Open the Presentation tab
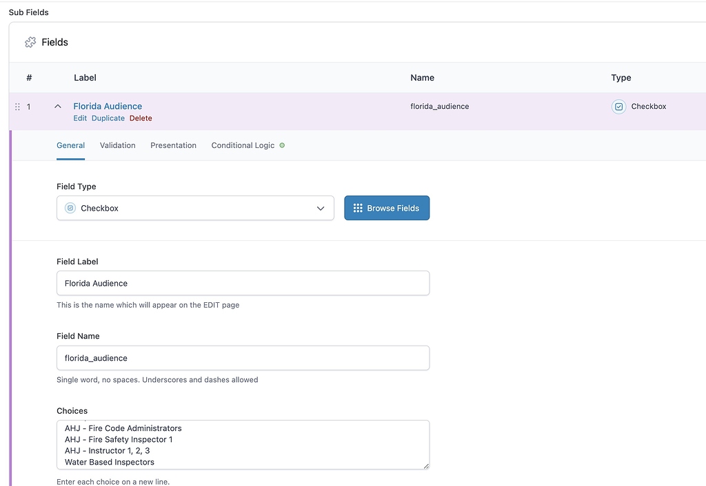The height and width of the screenshot is (486, 706). click(x=173, y=145)
